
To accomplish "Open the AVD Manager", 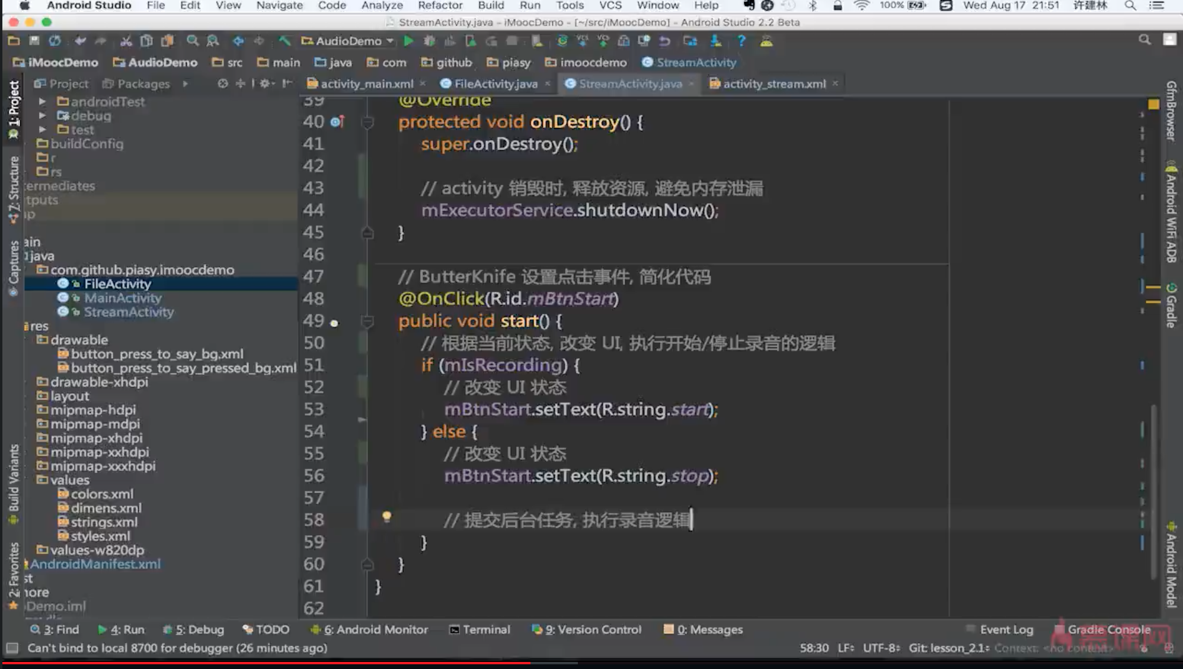I will 689,41.
